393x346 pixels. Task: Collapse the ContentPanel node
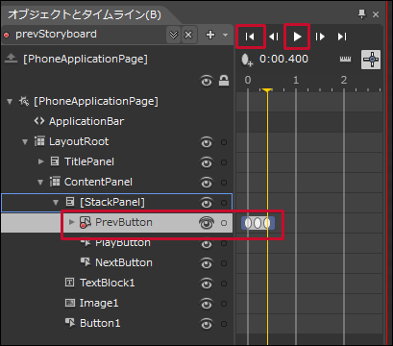click(40, 183)
